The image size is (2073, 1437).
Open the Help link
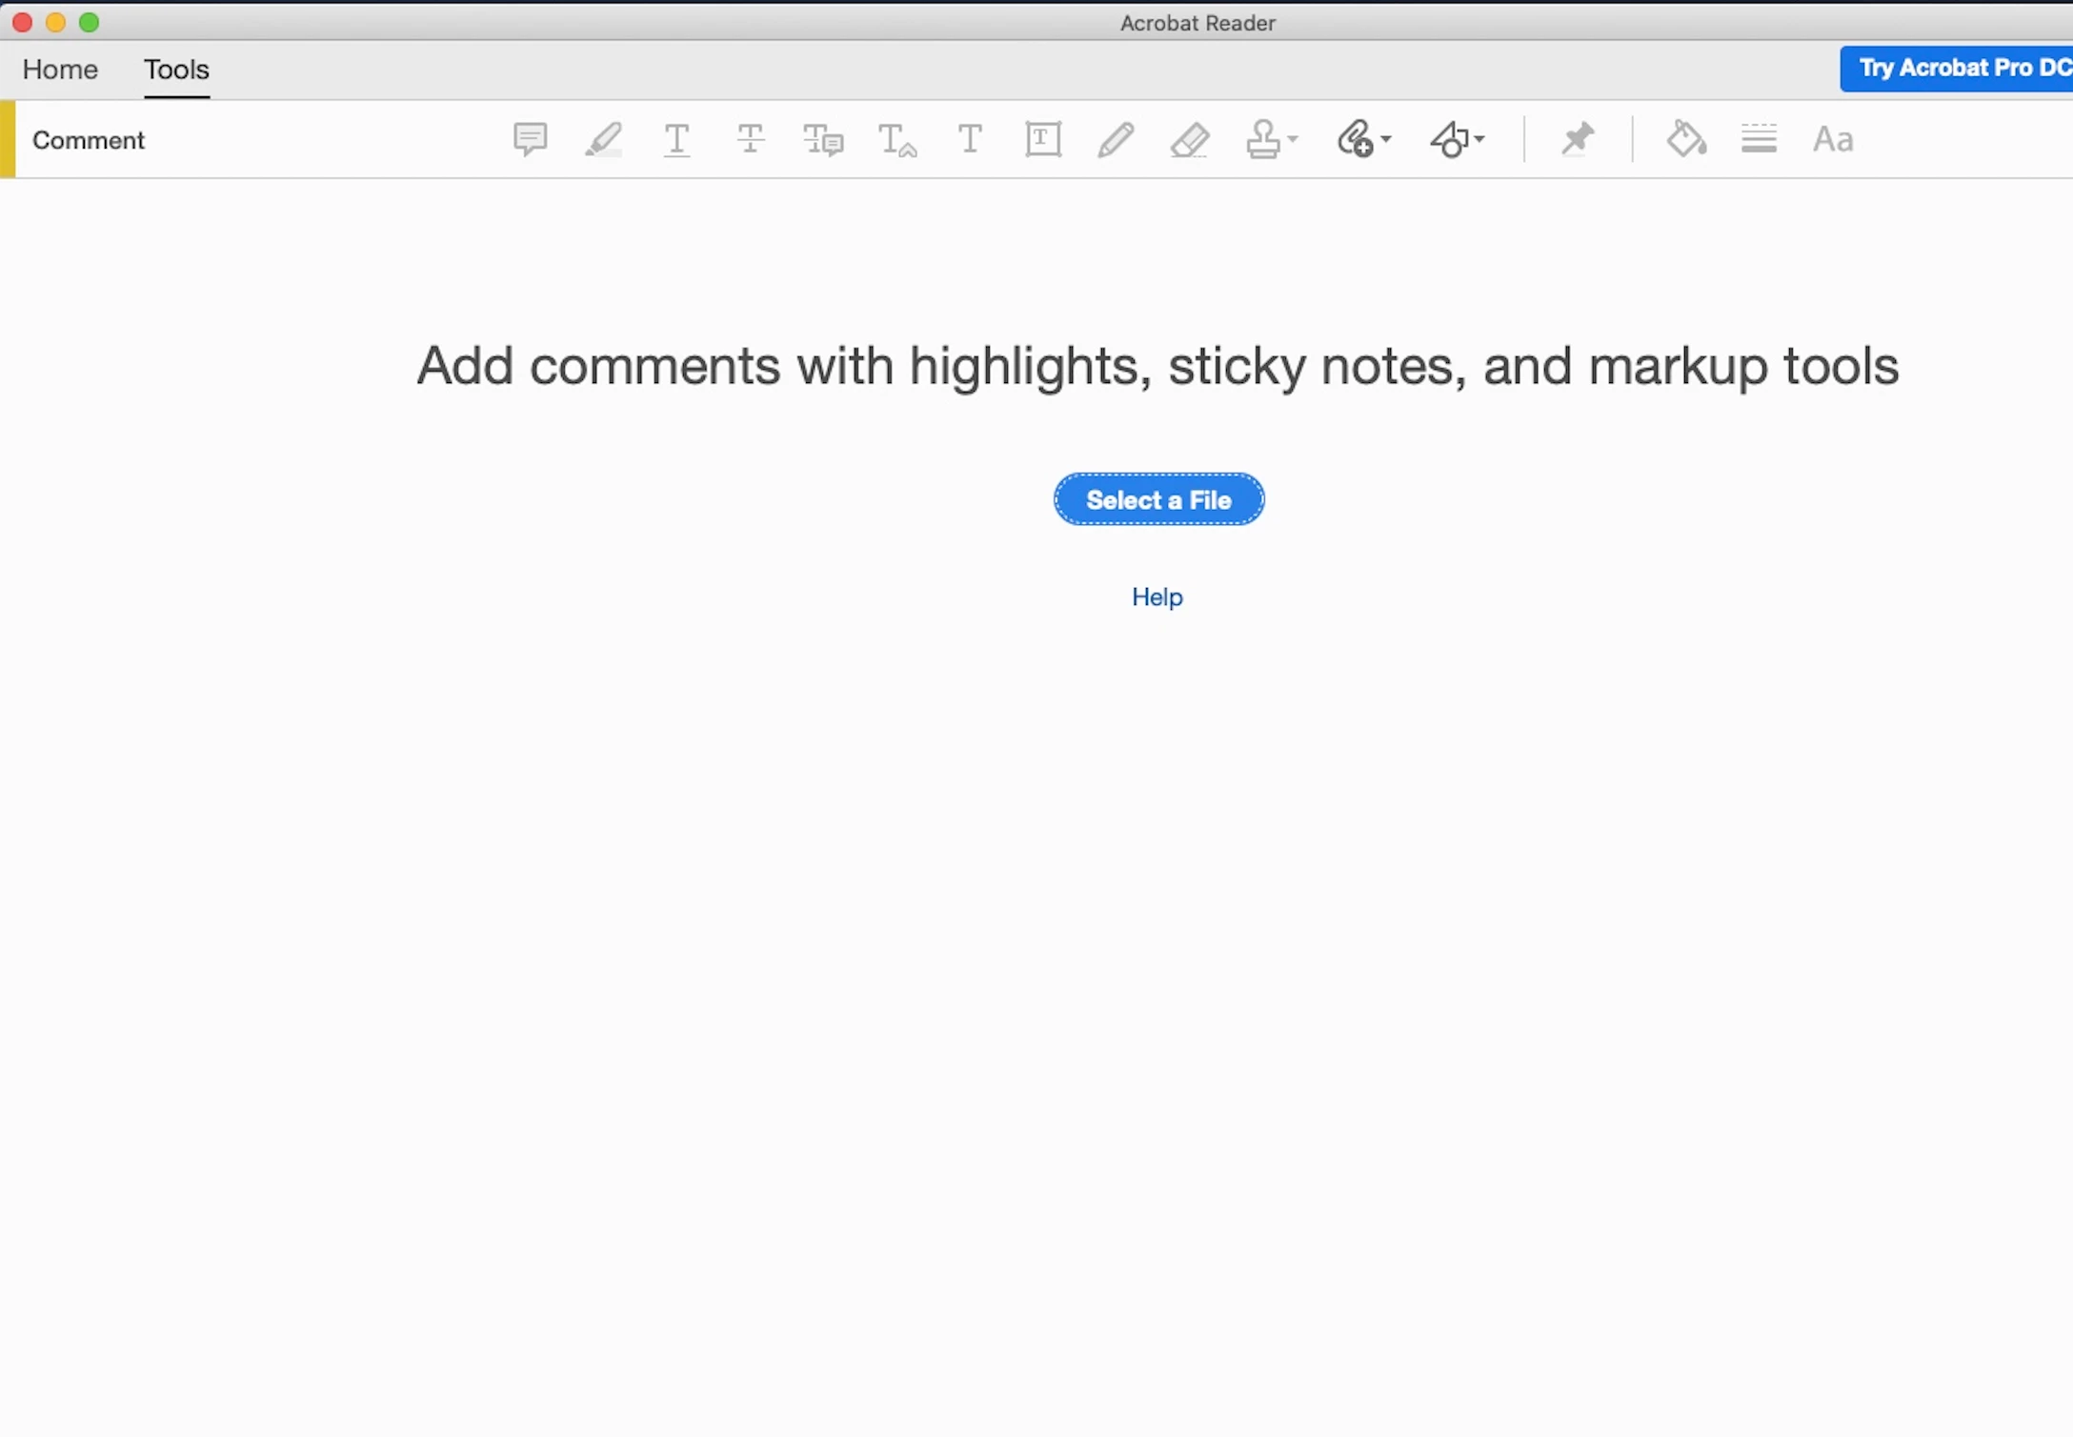click(1157, 597)
